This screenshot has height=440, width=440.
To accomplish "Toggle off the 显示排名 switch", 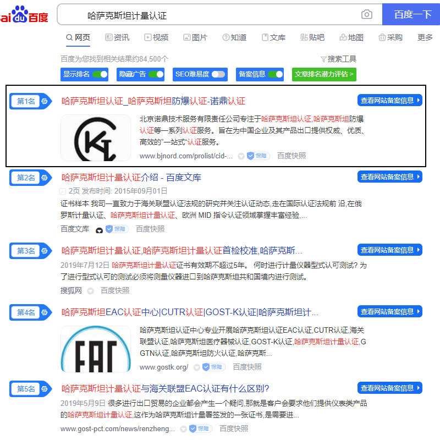I will (102, 74).
